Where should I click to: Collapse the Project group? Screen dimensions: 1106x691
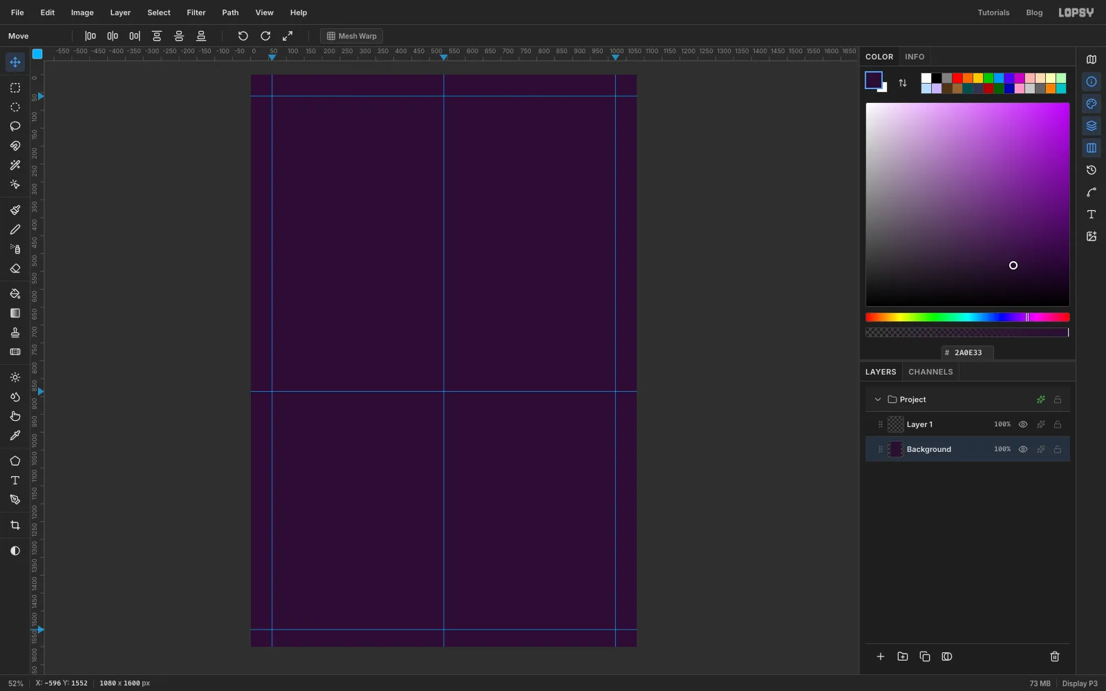tap(878, 399)
